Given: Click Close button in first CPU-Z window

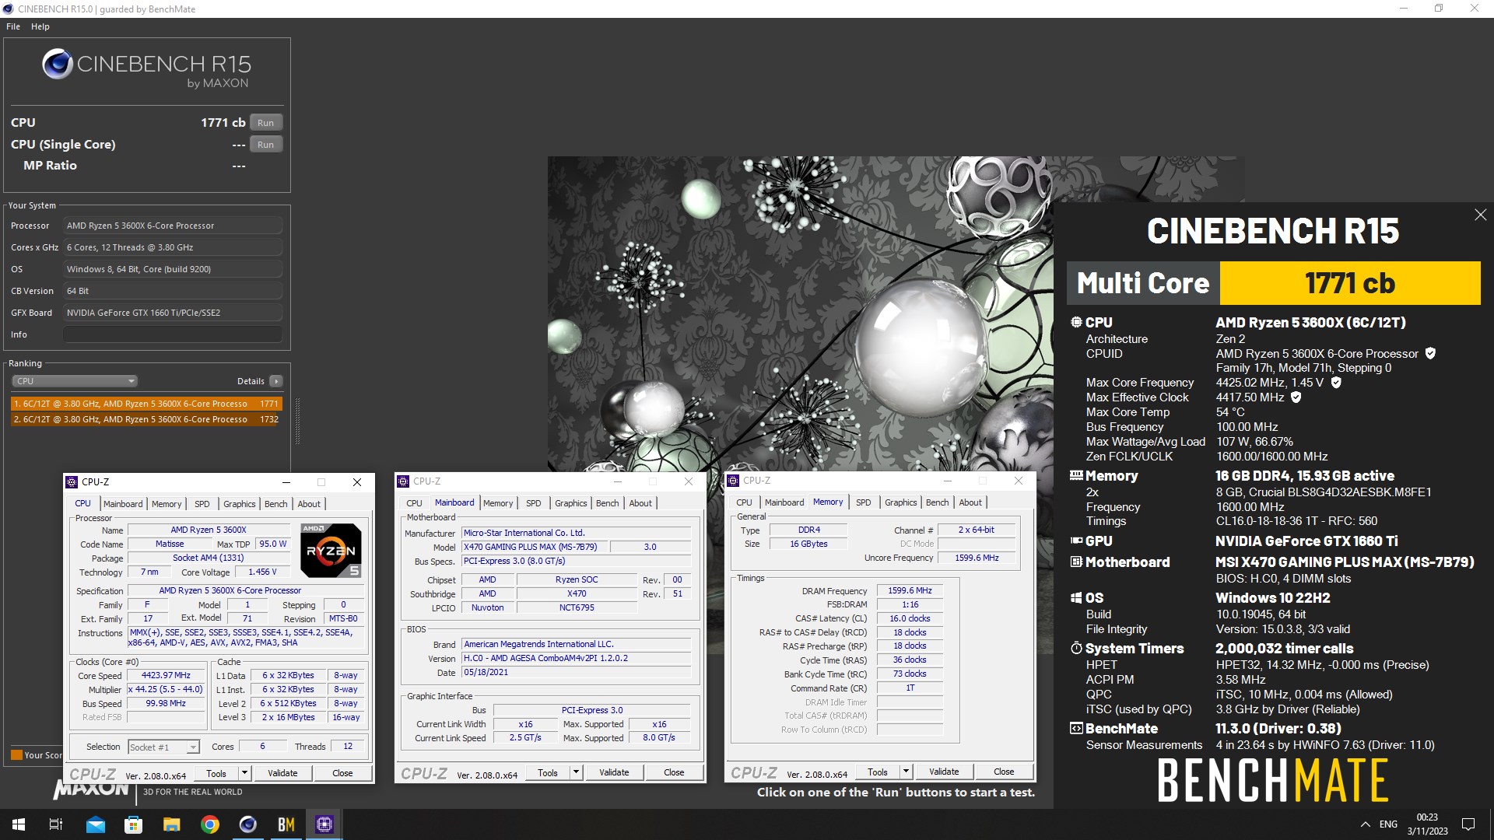Looking at the screenshot, I should point(342,773).
